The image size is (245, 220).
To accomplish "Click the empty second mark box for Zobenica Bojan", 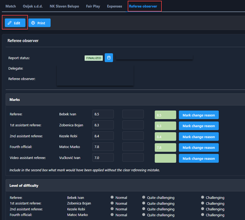I will (x=133, y=125).
